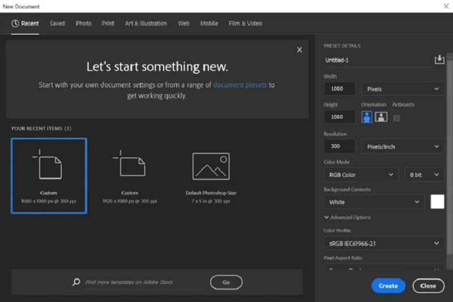This screenshot has width=453, height=302.
Task: Switch to the Photo tab
Action: pyautogui.click(x=83, y=24)
